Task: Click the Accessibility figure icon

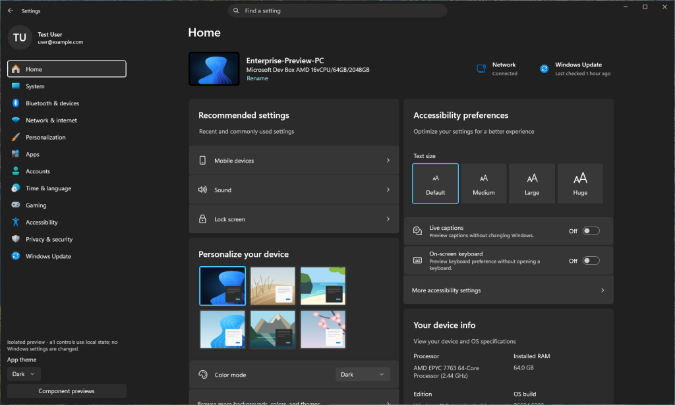Action: 16,222
